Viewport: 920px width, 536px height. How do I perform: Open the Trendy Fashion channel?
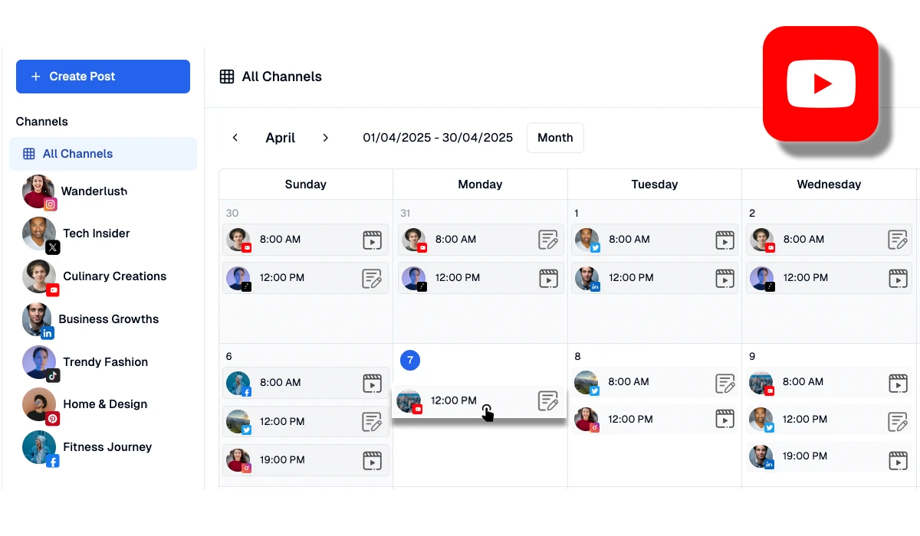(x=85, y=363)
